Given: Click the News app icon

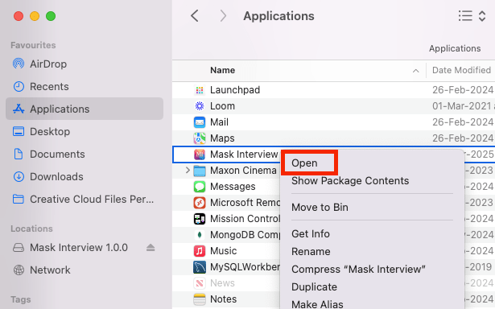Looking at the screenshot, I should coord(200,283).
